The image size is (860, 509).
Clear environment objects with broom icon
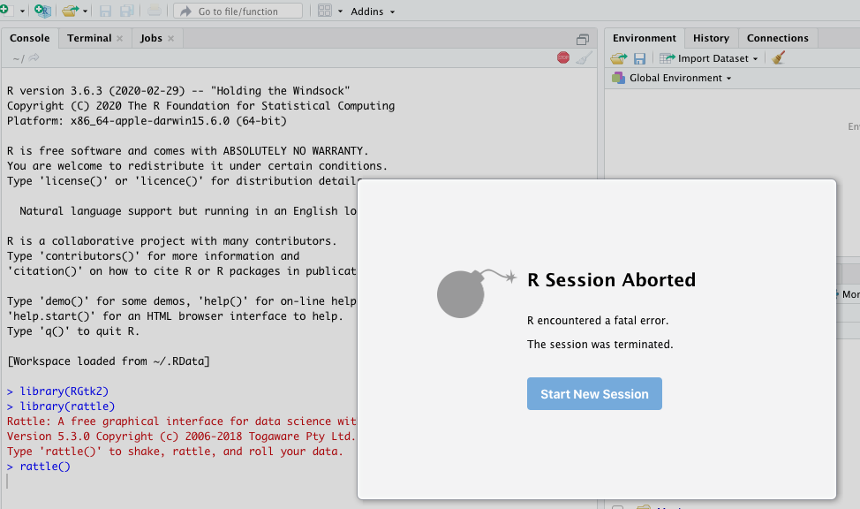(778, 58)
